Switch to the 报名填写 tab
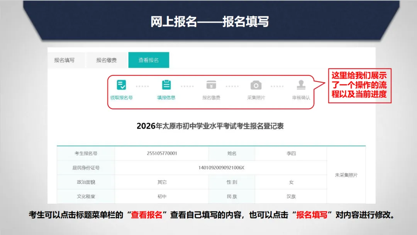 pyautogui.click(x=65, y=60)
